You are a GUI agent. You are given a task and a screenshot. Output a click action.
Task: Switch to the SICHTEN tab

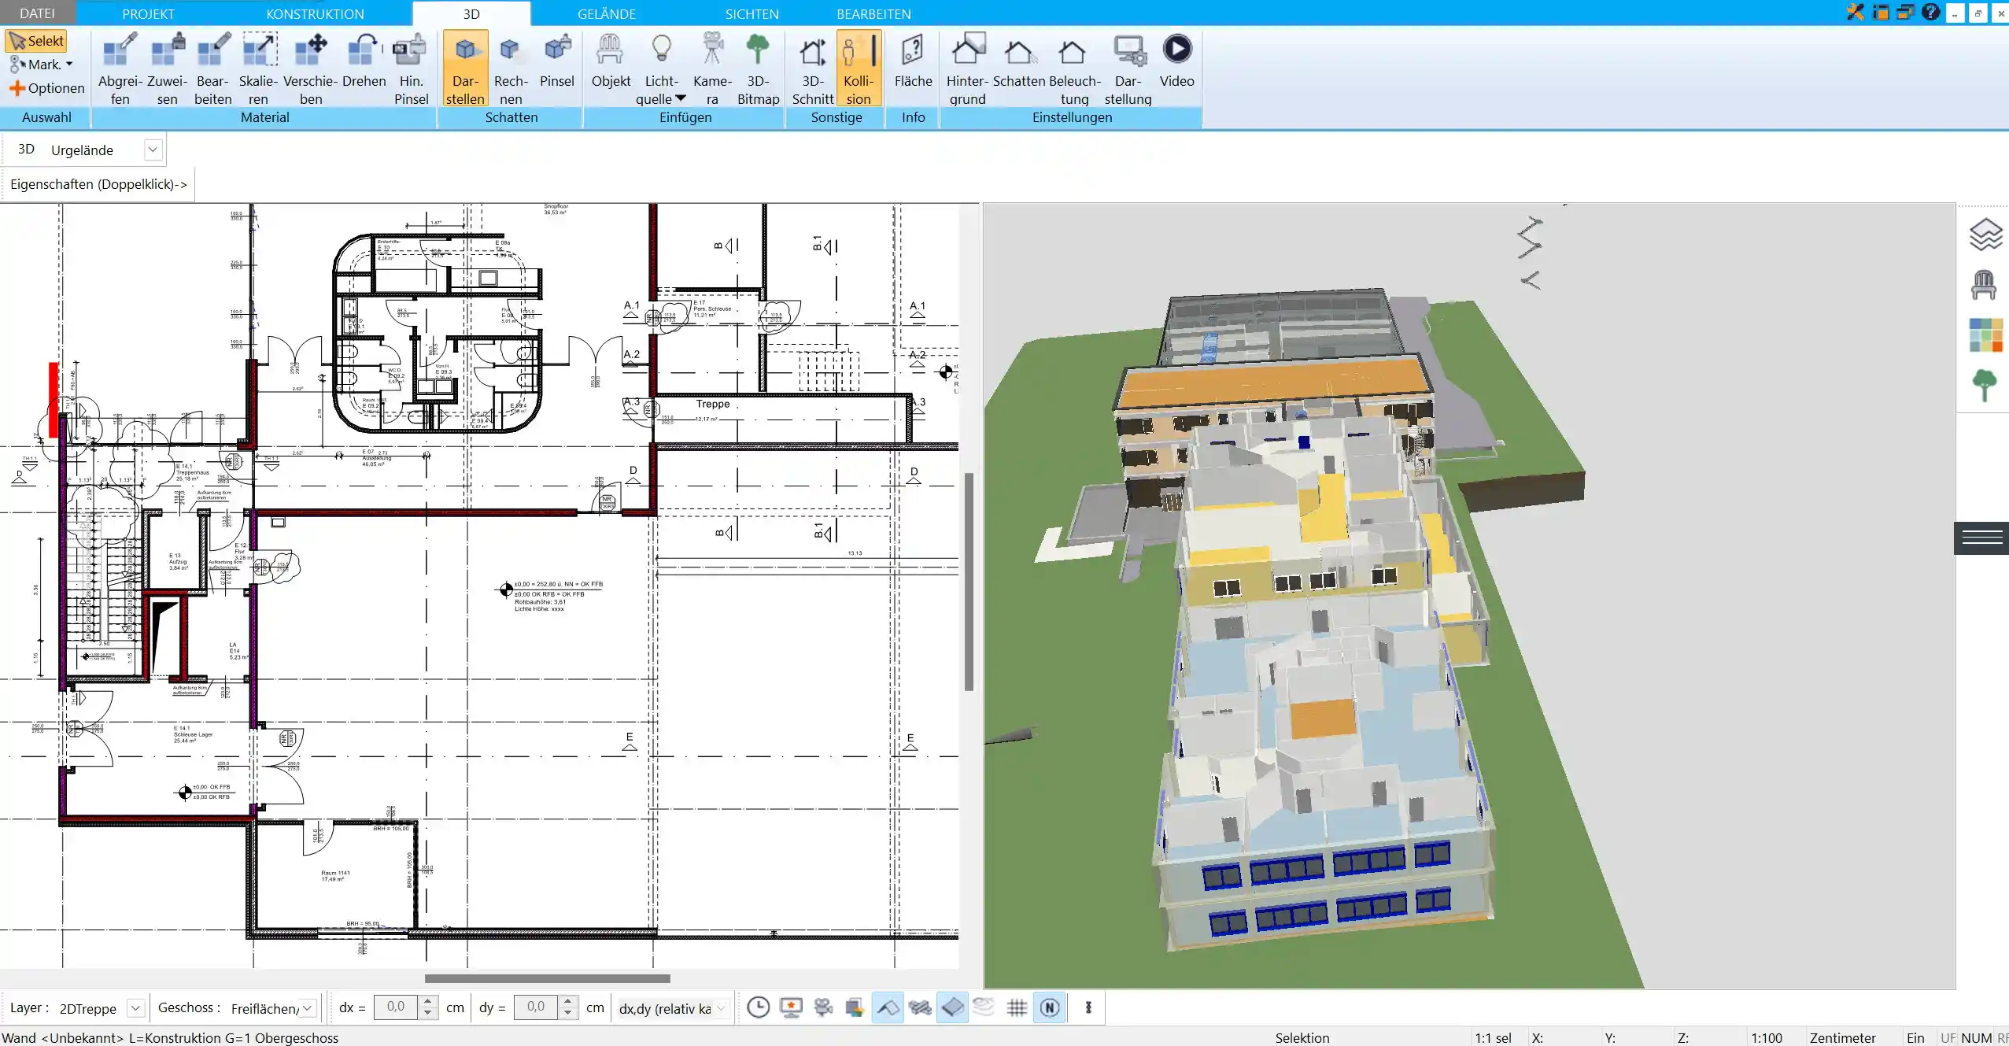coord(752,13)
